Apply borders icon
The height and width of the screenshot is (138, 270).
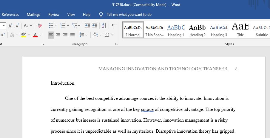click(107, 35)
